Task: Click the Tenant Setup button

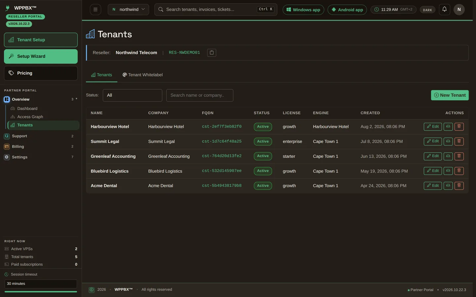Action: (x=41, y=40)
